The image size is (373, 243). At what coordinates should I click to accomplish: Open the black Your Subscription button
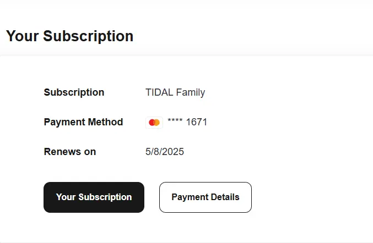point(94,197)
